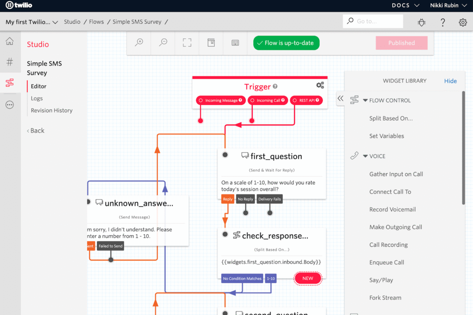
Task: Open the debugger bug icon
Action: pos(421,22)
